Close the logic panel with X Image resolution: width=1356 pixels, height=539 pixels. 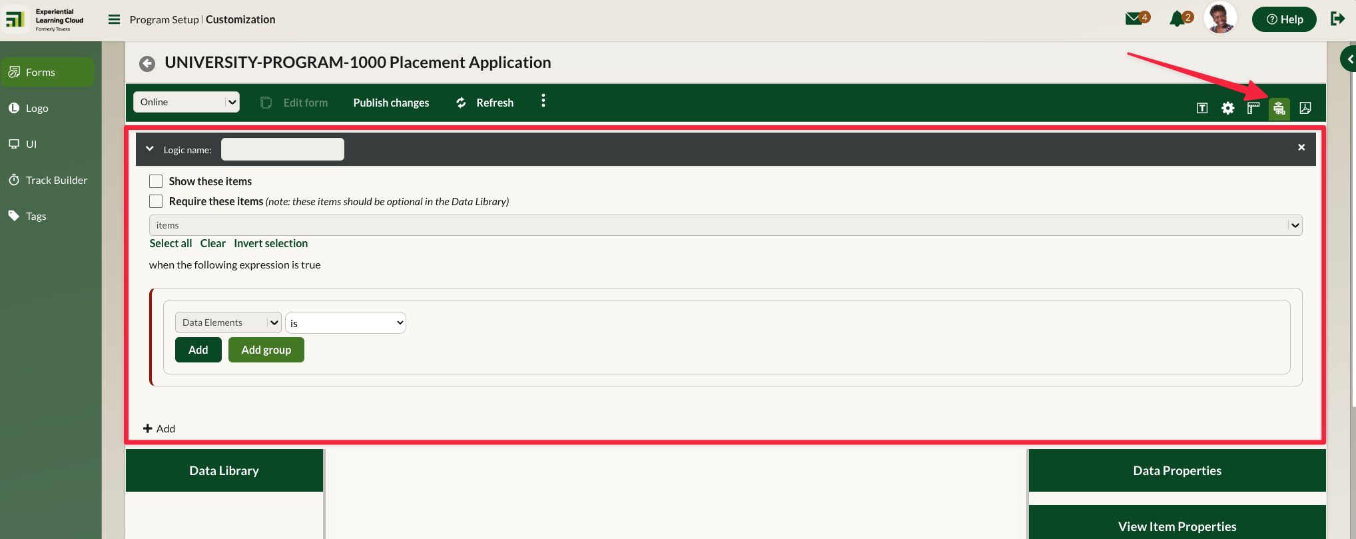click(1301, 147)
